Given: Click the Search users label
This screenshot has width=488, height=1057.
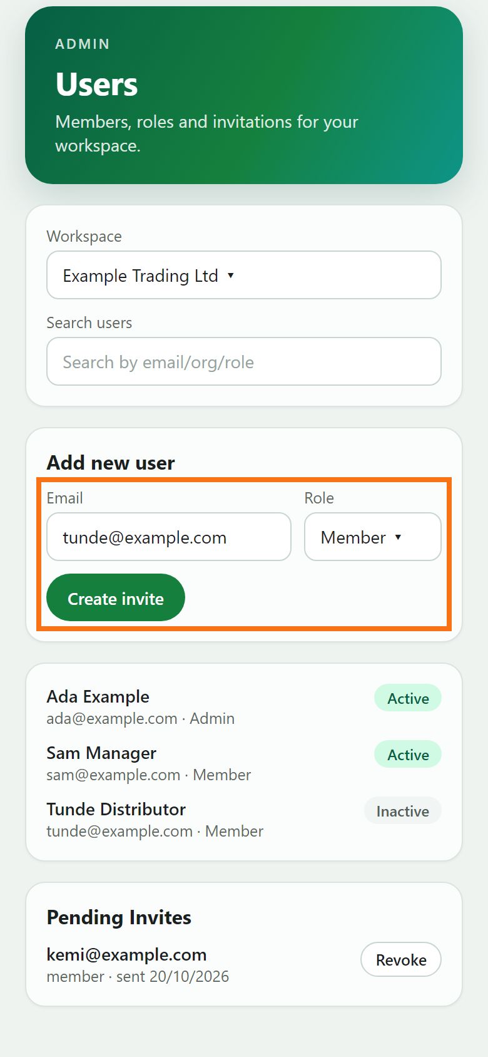Looking at the screenshot, I should pos(89,322).
